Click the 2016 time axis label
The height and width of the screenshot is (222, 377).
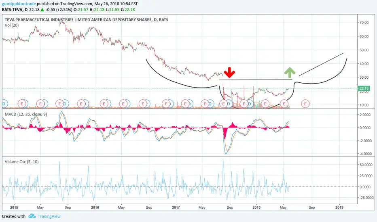point(95,207)
